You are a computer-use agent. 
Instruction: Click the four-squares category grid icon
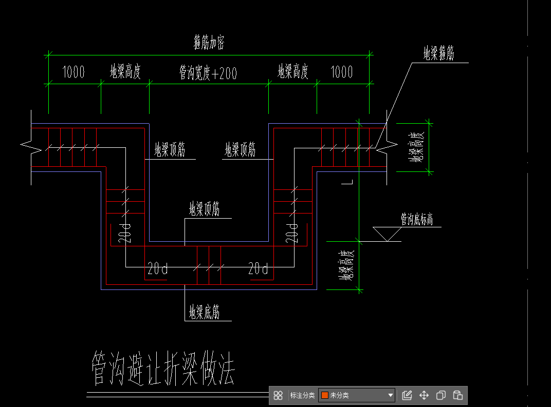click(x=278, y=395)
